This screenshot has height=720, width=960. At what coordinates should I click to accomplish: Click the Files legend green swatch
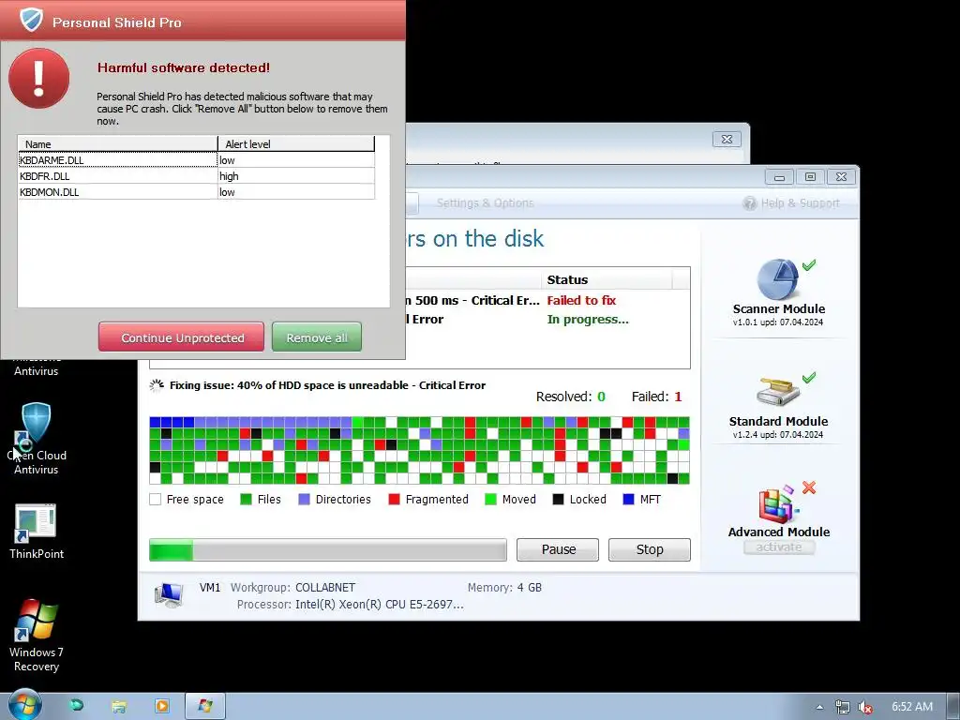(247, 499)
